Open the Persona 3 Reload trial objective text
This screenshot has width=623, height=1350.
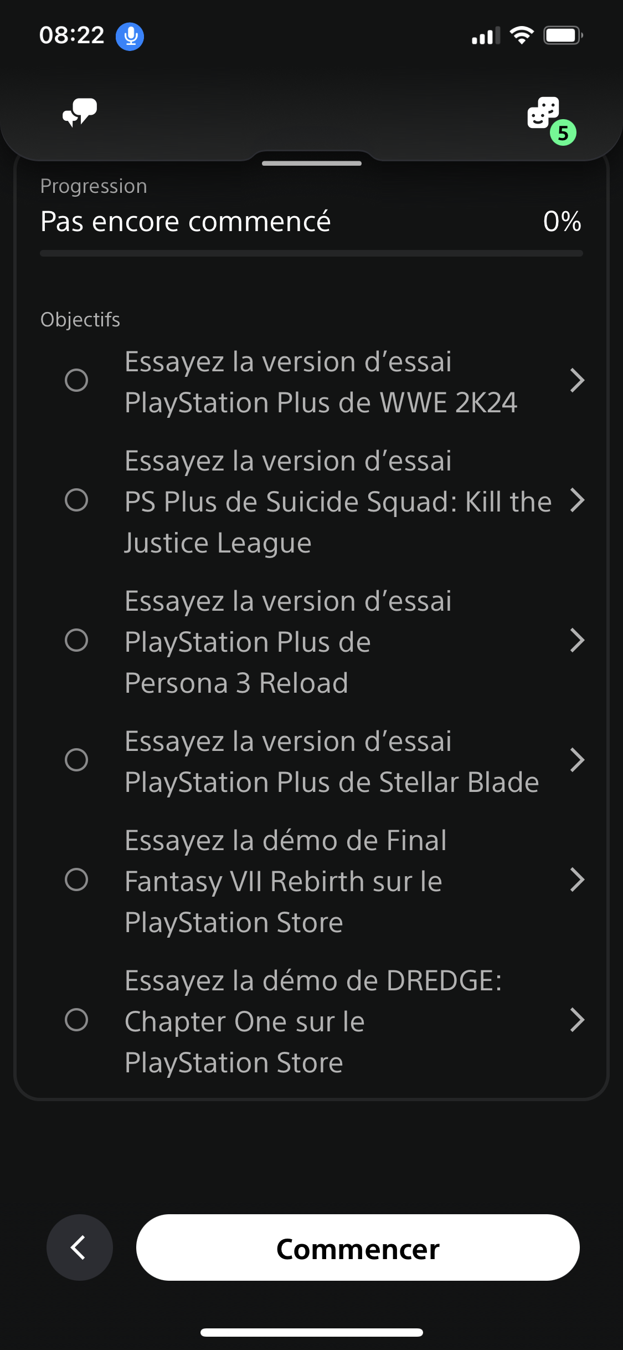click(288, 642)
